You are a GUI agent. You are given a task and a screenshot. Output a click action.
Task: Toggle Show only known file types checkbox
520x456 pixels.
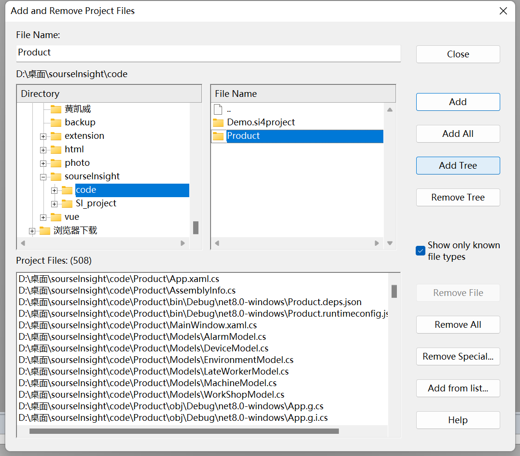click(x=420, y=251)
